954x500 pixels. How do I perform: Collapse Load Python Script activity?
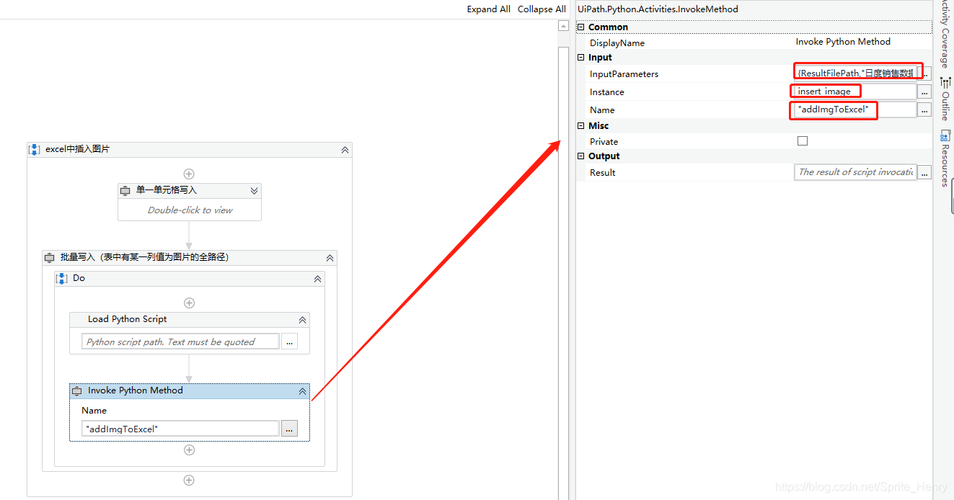click(x=302, y=319)
